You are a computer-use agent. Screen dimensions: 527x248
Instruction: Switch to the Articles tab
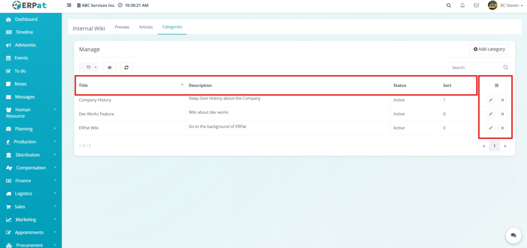coord(146,27)
